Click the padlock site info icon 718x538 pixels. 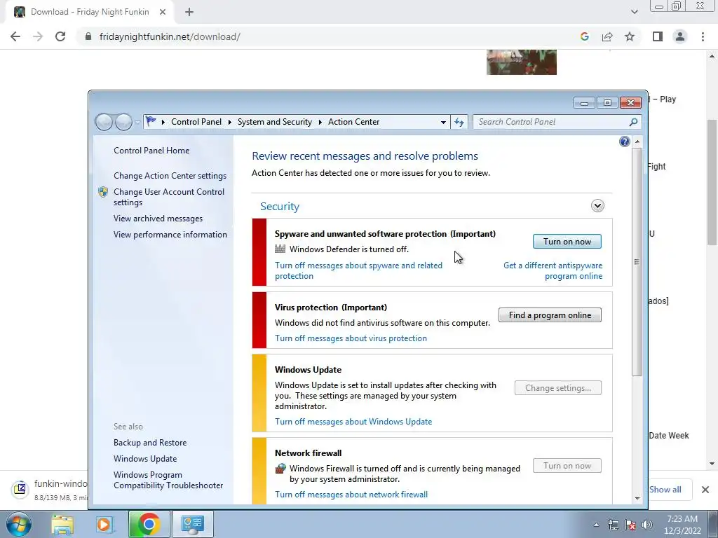[x=88, y=36]
